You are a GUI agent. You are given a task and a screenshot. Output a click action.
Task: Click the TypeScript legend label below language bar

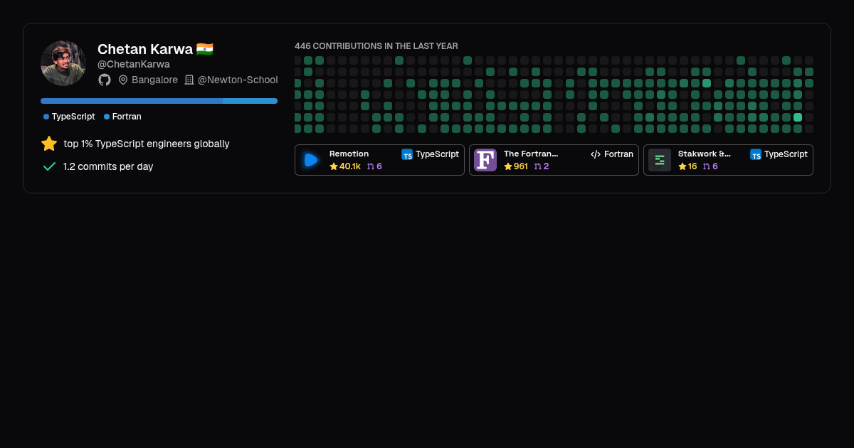click(x=73, y=117)
